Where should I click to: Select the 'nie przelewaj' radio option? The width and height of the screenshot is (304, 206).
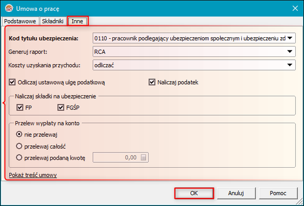[20, 134]
